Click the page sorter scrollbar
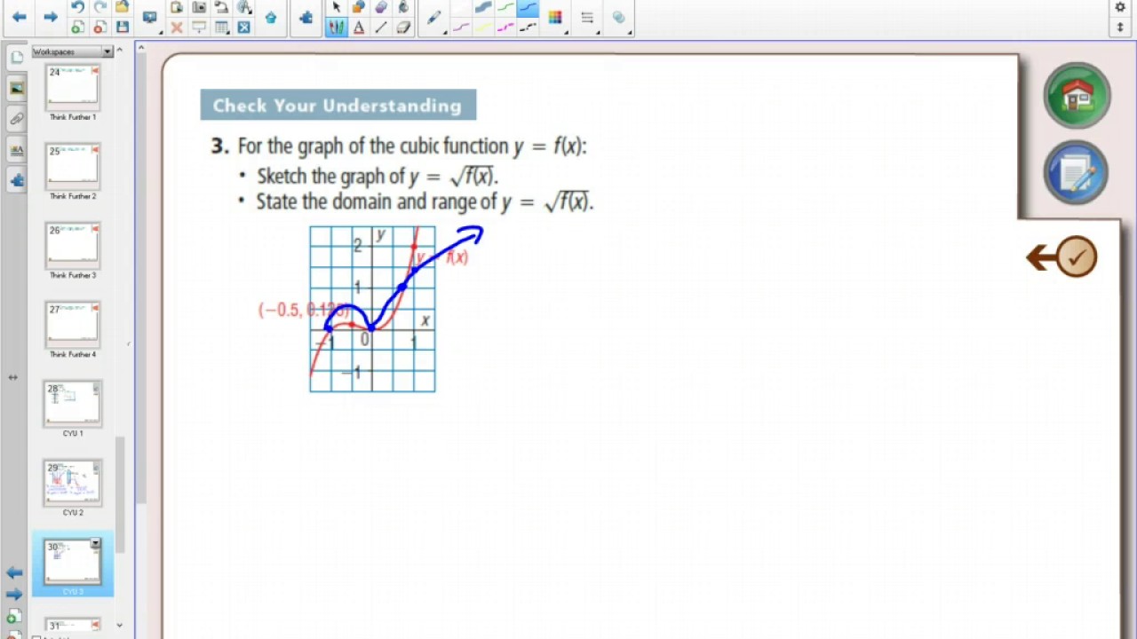 pyautogui.click(x=120, y=494)
